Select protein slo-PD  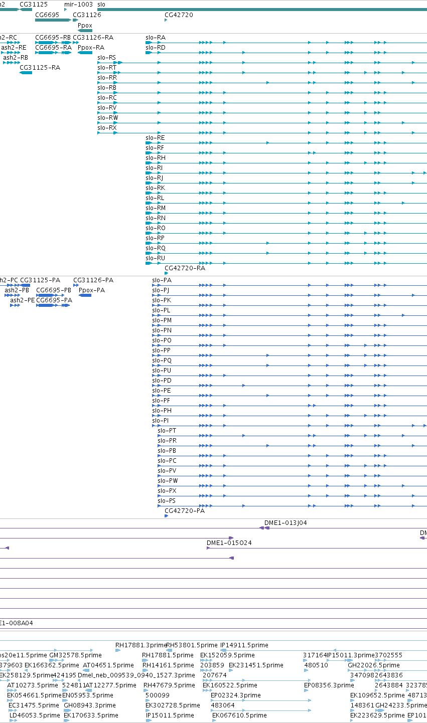162,381
